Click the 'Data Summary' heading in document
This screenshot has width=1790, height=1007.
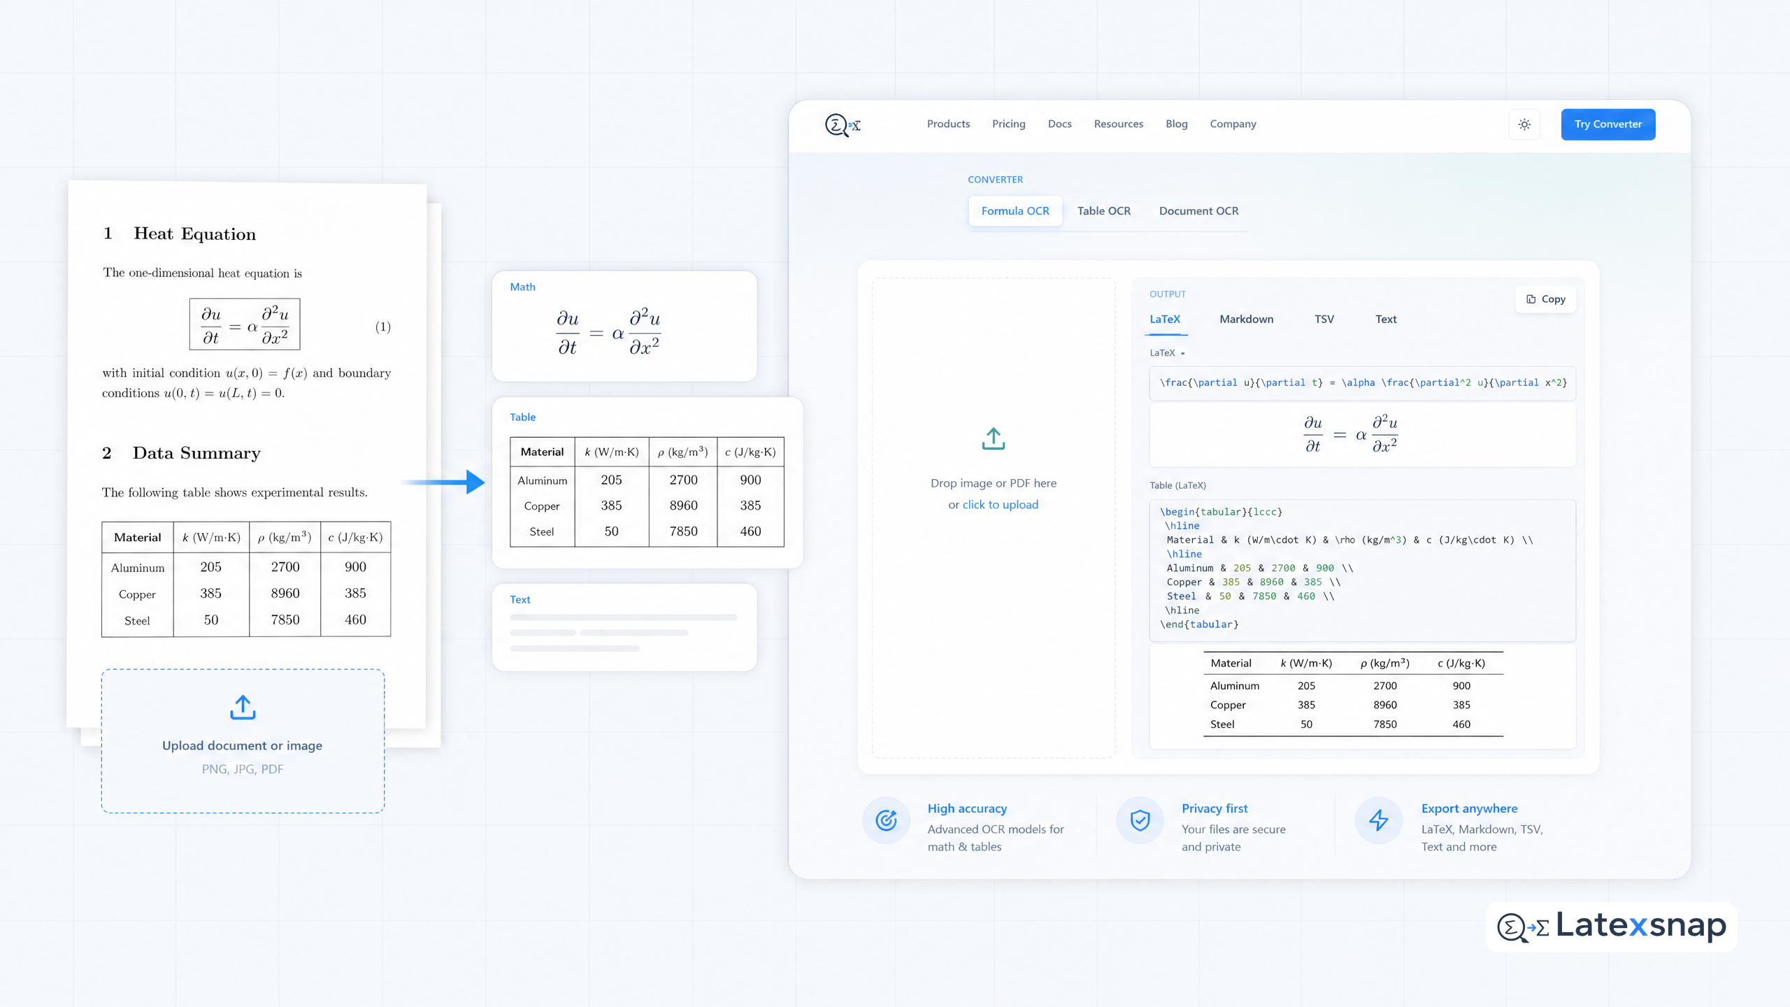(196, 454)
